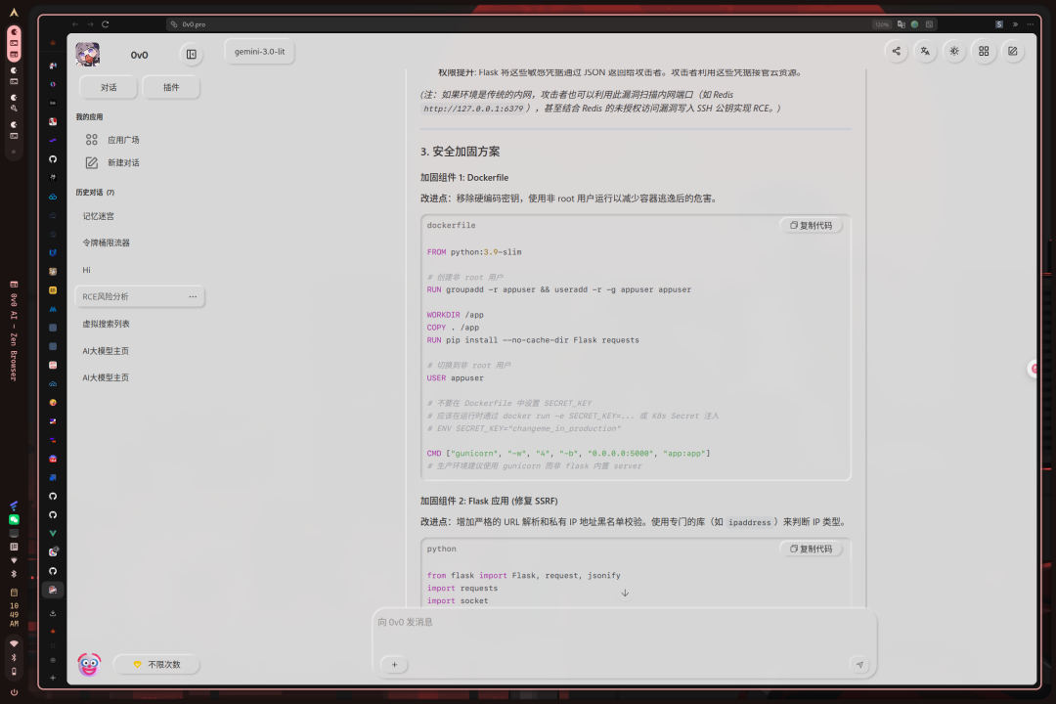Click the WeChat icon in system tray
Image resolution: width=1056 pixels, height=704 pixels.
[14, 519]
